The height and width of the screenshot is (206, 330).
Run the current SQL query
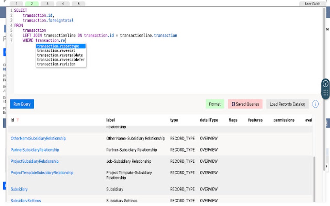click(22, 104)
